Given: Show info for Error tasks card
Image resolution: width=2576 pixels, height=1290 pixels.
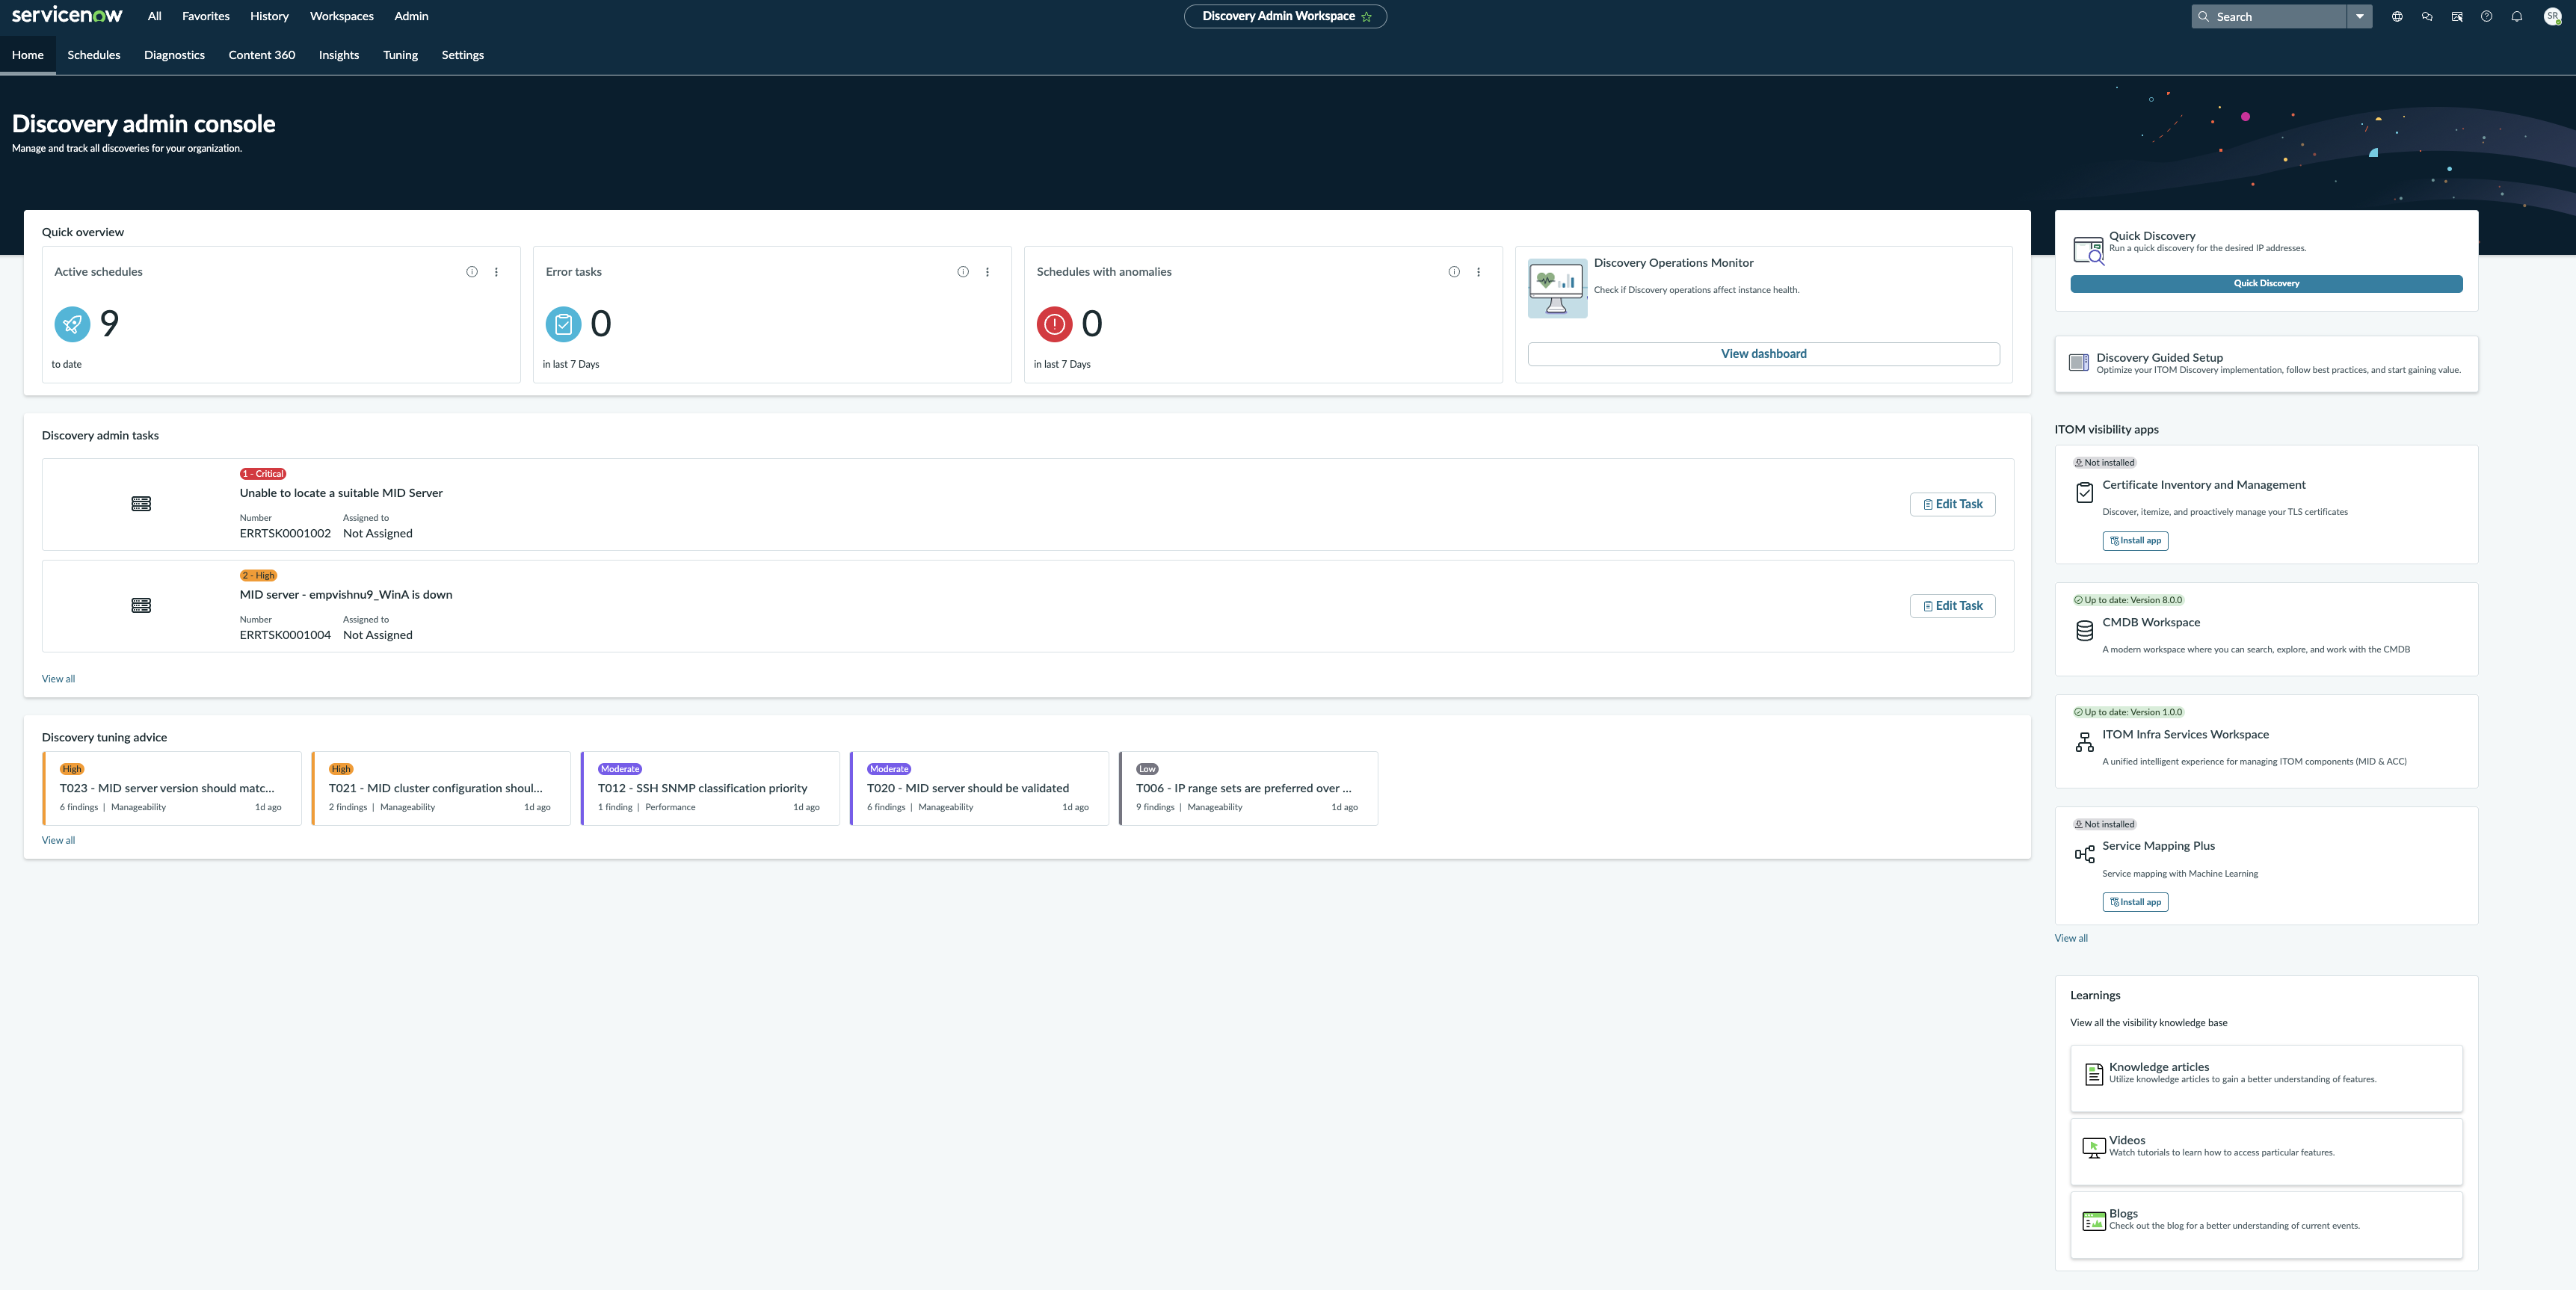Looking at the screenshot, I should (x=963, y=272).
